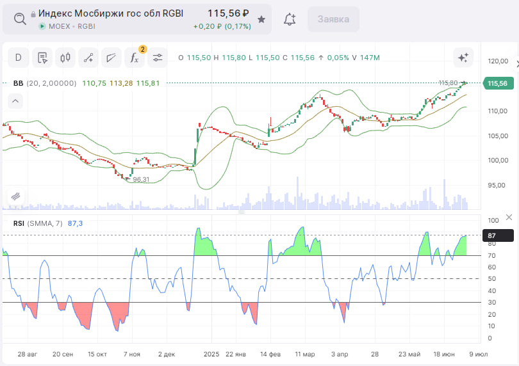Click the BB upper value 115,81
The height and width of the screenshot is (366, 519).
(148, 83)
